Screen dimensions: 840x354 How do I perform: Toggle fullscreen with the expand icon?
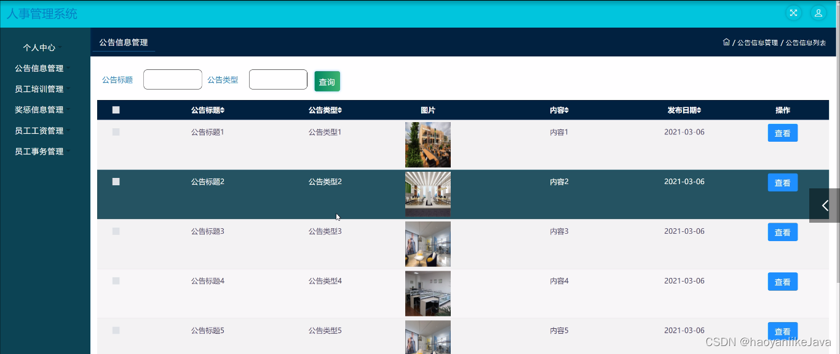point(793,13)
